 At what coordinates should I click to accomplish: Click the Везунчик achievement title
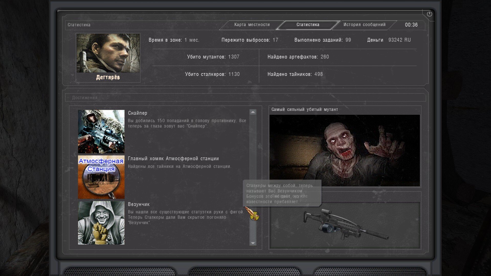pyautogui.click(x=139, y=204)
